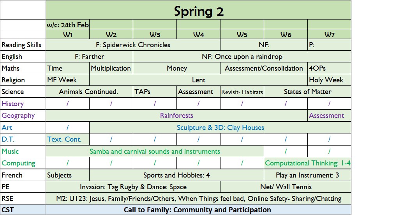
Task: Select the w/c: 24th Feb cell
Action: pos(67,25)
